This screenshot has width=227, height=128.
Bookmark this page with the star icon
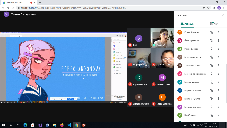point(209,8)
